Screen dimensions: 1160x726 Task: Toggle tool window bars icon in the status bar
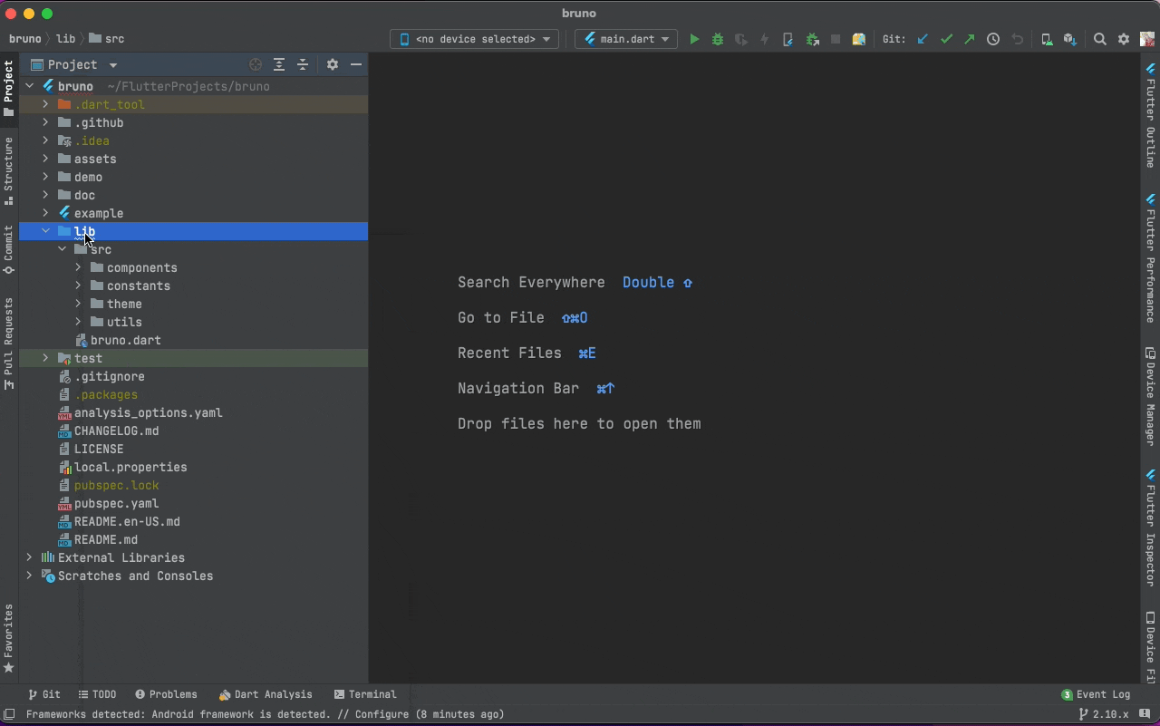[9, 714]
